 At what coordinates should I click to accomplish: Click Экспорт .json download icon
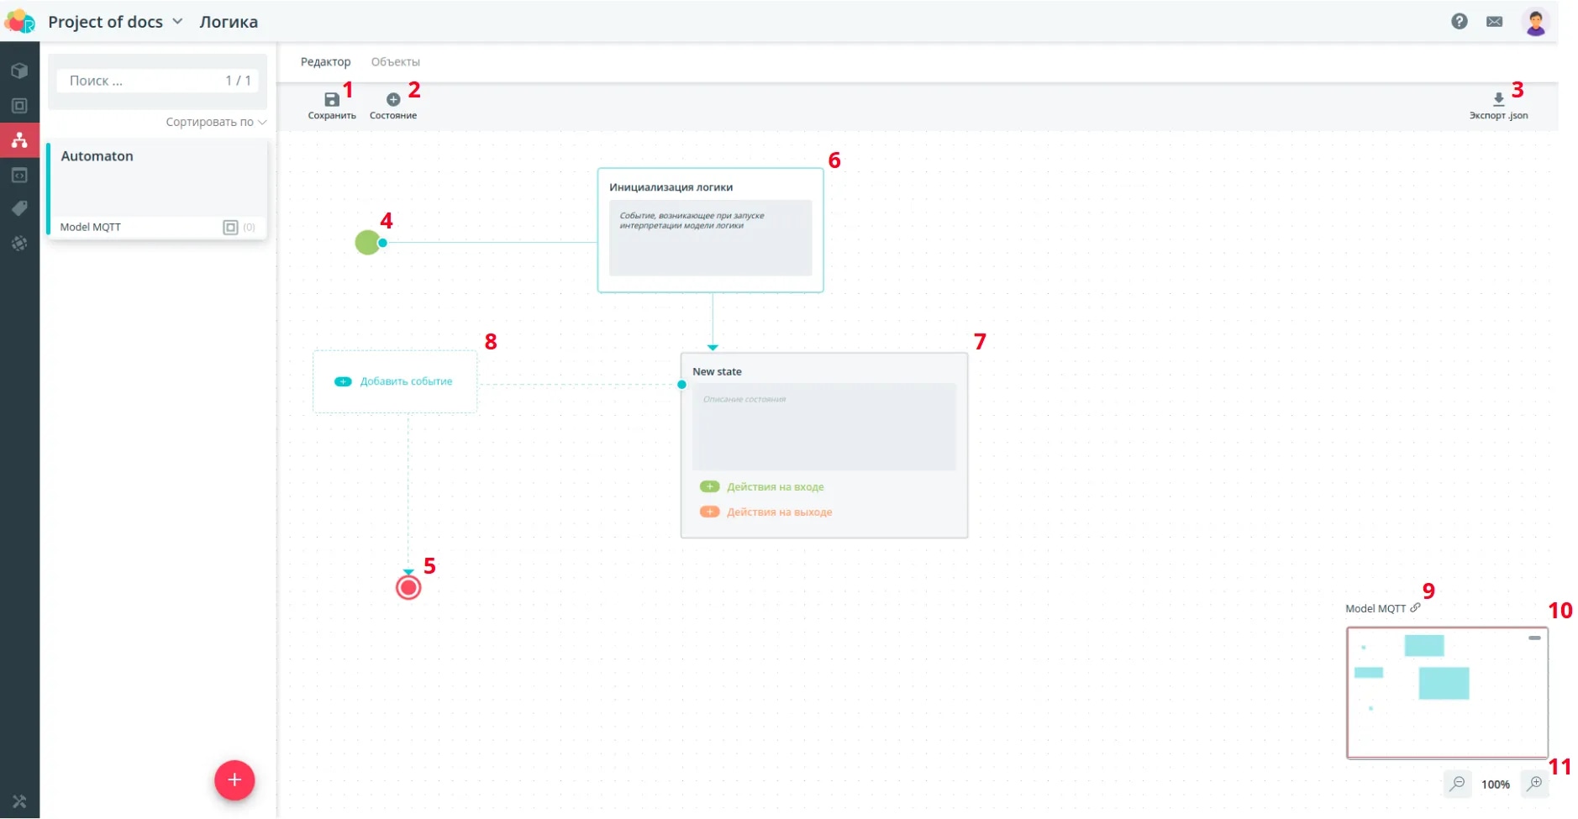tap(1498, 99)
